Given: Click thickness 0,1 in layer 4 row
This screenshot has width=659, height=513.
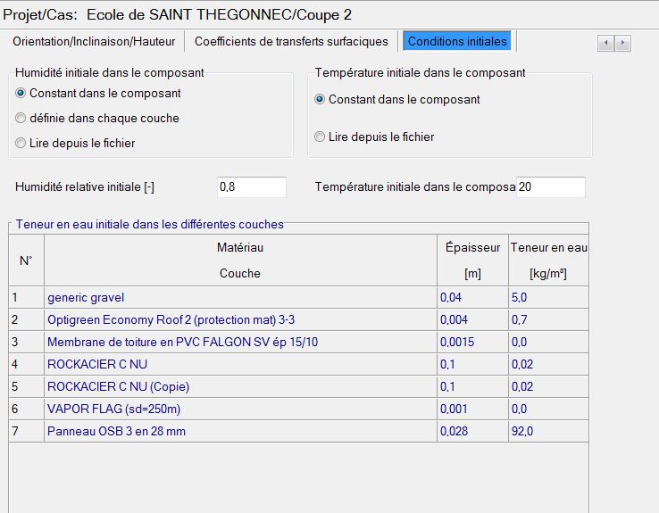Looking at the screenshot, I should [x=472, y=364].
